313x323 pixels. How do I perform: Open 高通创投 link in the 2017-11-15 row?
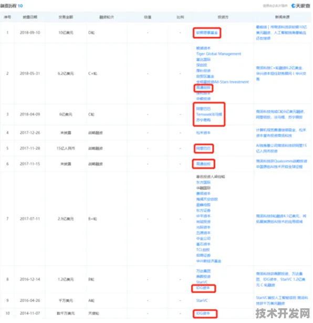pyautogui.click(x=203, y=164)
